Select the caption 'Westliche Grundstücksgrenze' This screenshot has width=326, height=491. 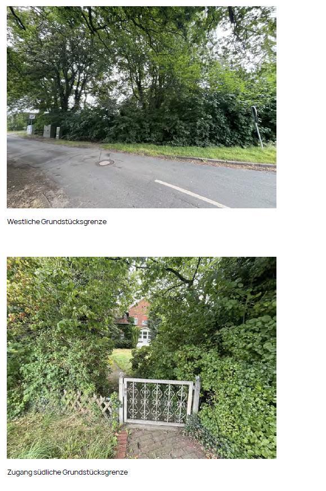pyautogui.click(x=57, y=222)
